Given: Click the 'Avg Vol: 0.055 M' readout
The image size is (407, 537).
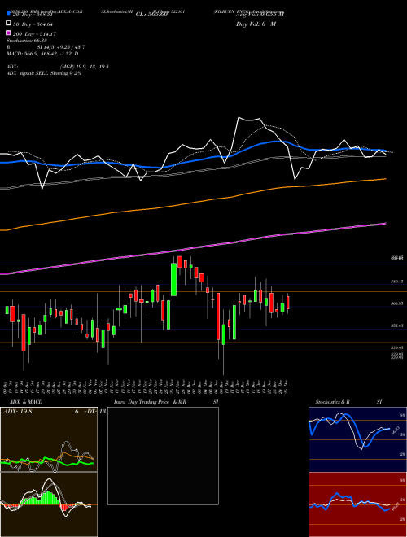Looking at the screenshot, I should pyautogui.click(x=260, y=15).
